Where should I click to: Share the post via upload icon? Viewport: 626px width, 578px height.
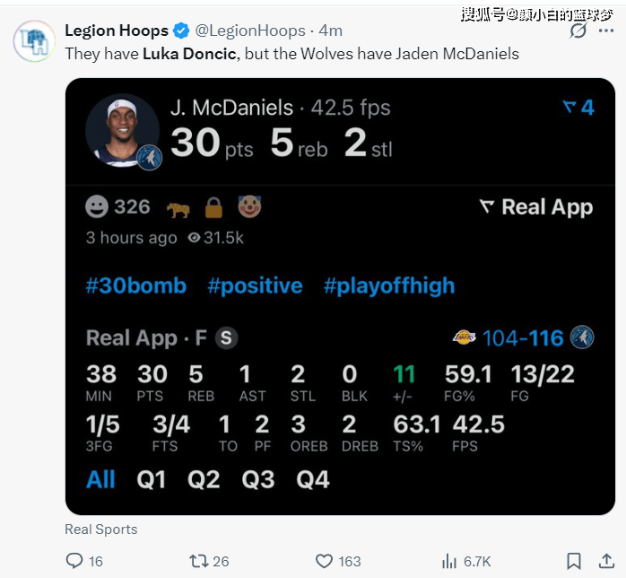[606, 561]
